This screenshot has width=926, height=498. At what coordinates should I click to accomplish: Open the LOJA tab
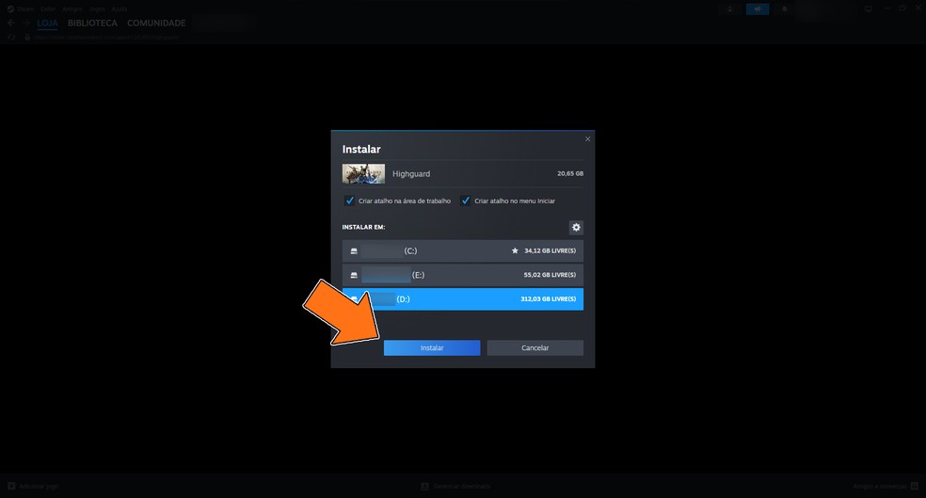pos(47,23)
